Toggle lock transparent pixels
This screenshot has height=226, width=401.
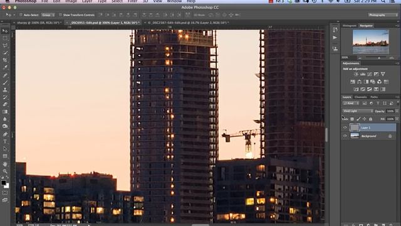coord(352,119)
